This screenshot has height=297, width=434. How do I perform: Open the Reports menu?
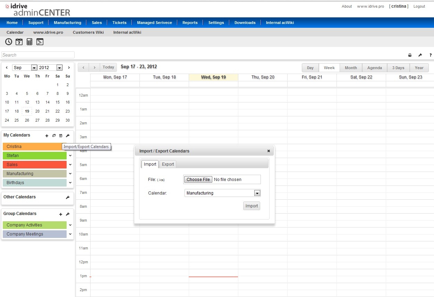pyautogui.click(x=190, y=23)
